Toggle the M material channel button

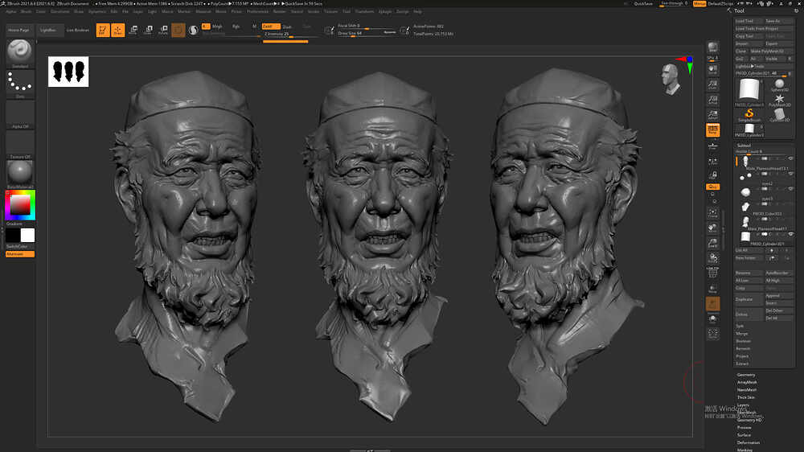point(254,27)
